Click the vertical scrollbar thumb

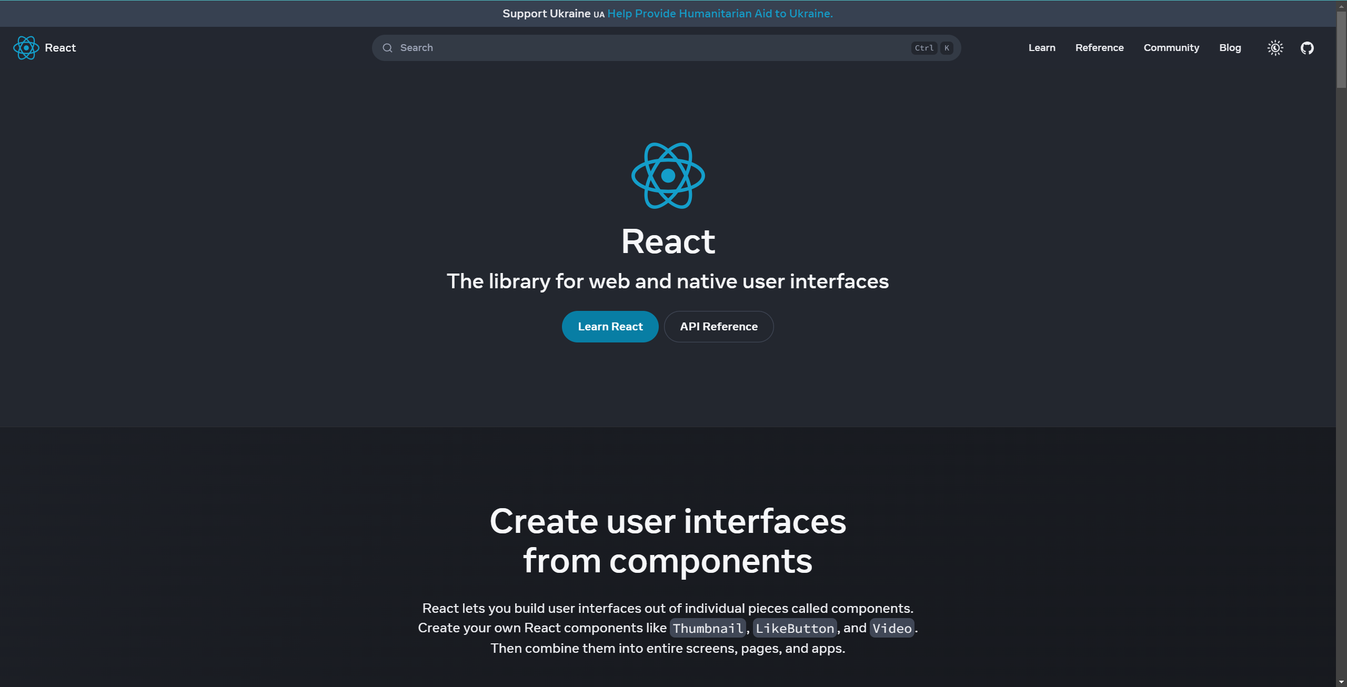[x=1341, y=49]
